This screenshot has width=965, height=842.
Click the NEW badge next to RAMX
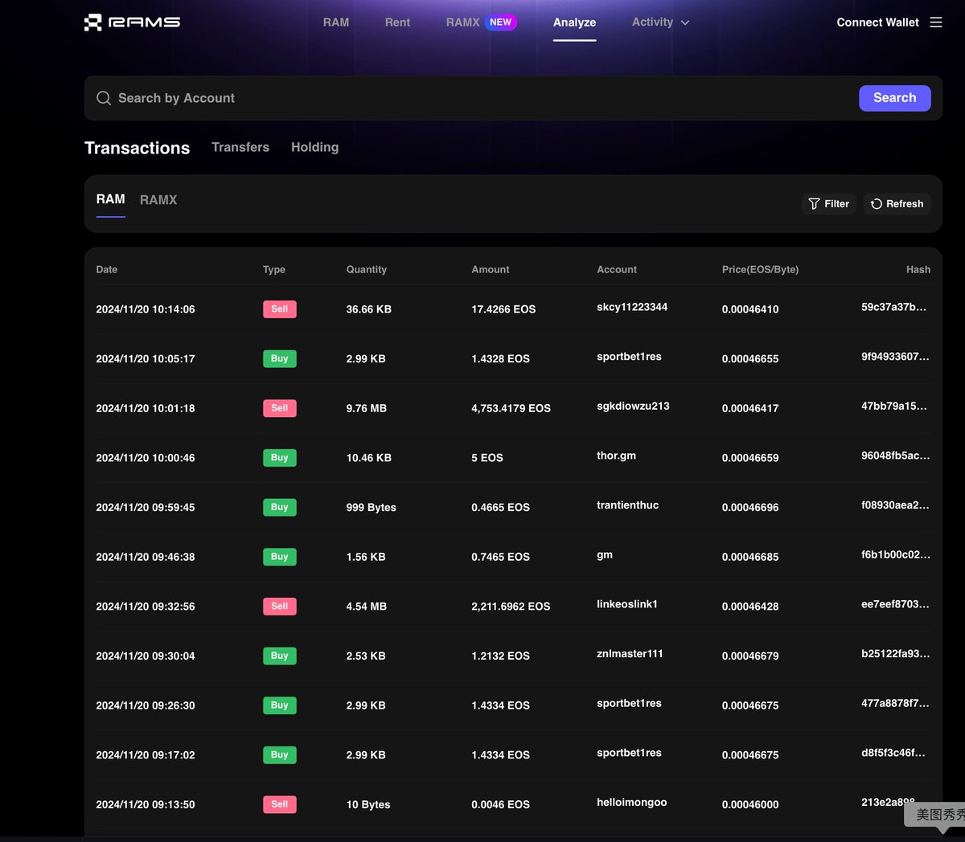[x=501, y=22]
